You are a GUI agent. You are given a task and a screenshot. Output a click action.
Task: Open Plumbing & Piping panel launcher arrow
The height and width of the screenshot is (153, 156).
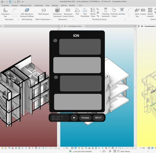coord(125,19)
